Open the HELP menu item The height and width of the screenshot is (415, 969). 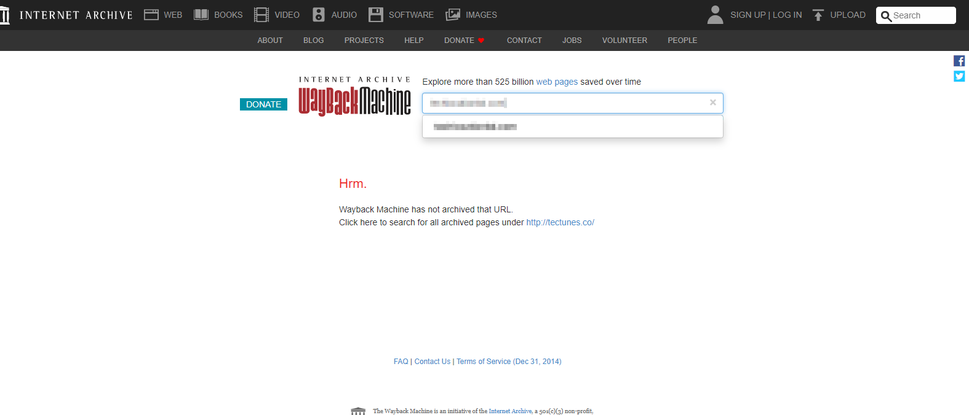(414, 41)
